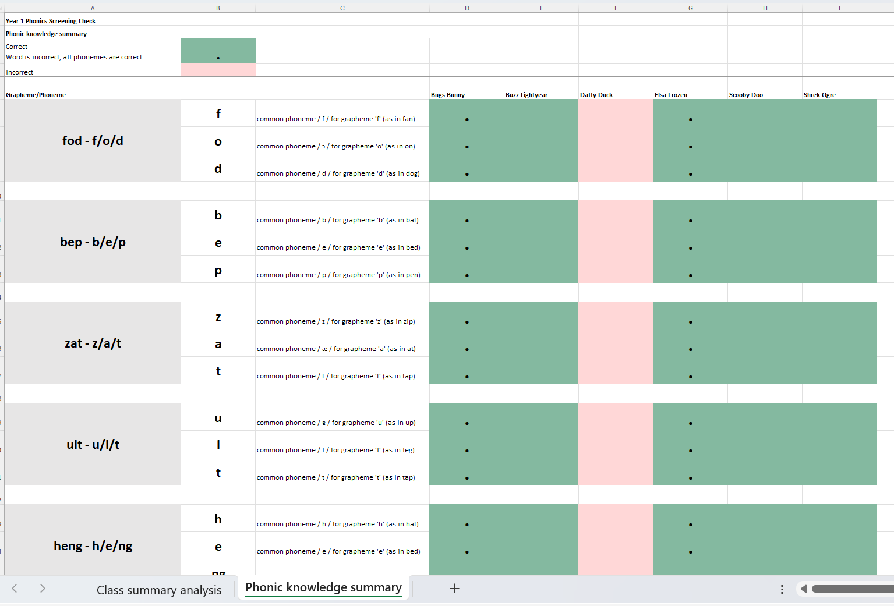Select grapheme 'p' cell

click(x=218, y=269)
